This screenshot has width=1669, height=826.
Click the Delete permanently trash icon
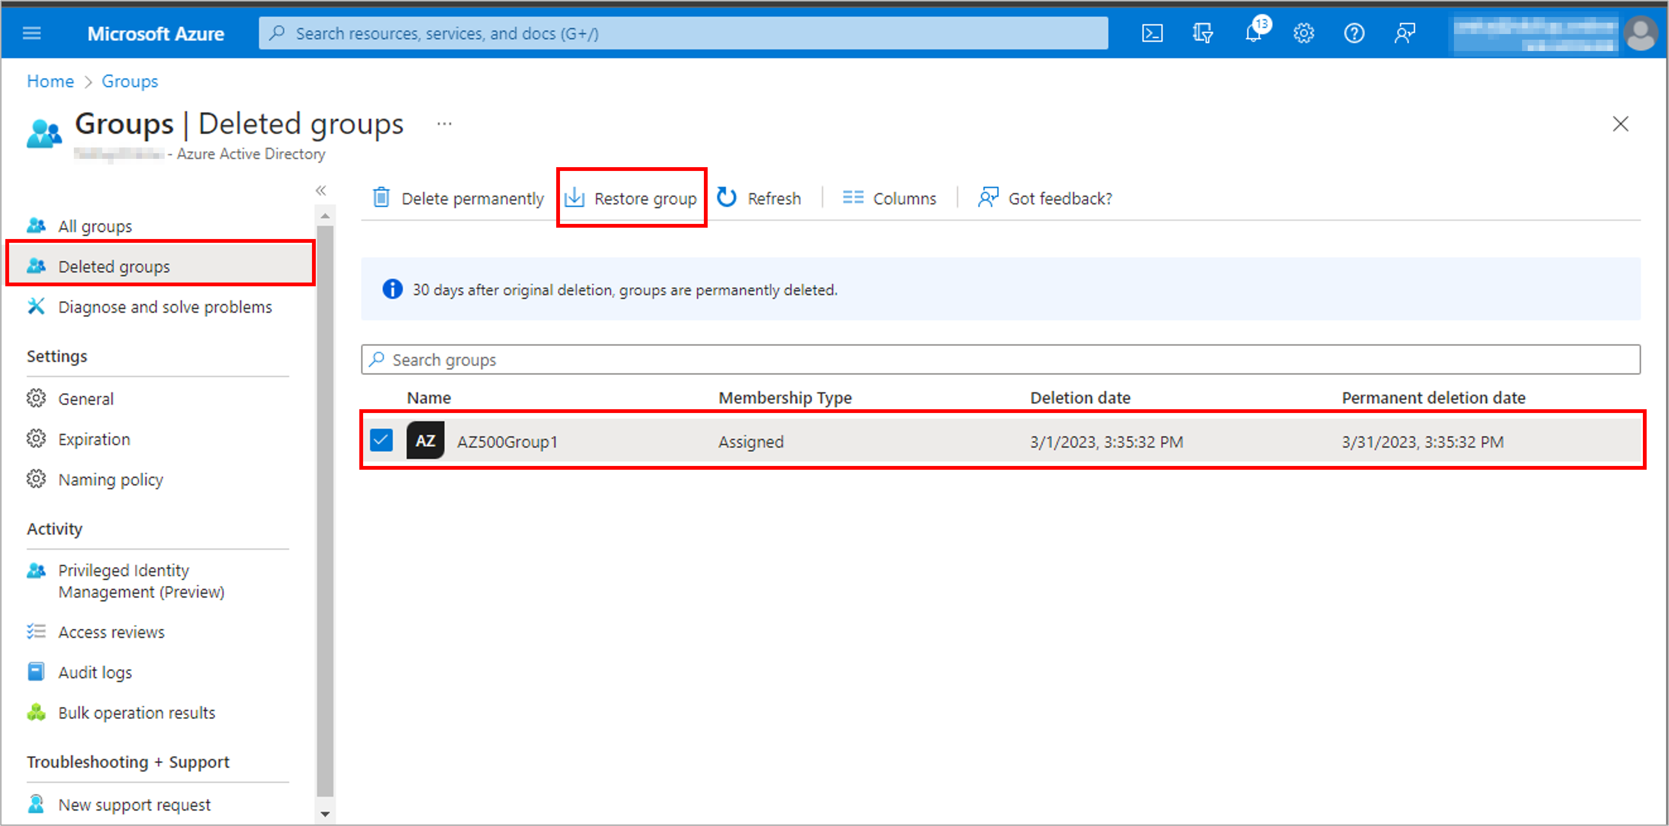point(382,197)
